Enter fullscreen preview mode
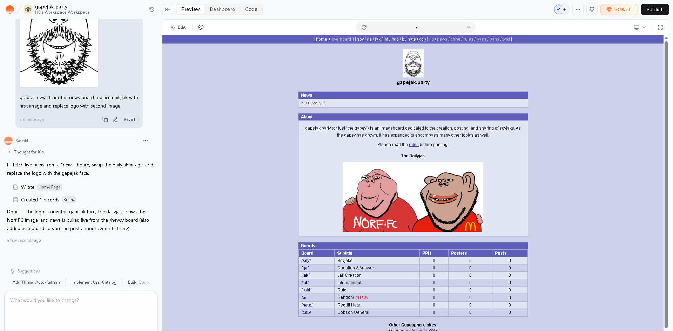Screen dimensions: 673x331 (660, 27)
